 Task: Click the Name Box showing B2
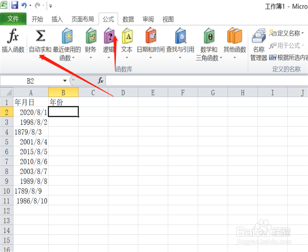click(31, 81)
